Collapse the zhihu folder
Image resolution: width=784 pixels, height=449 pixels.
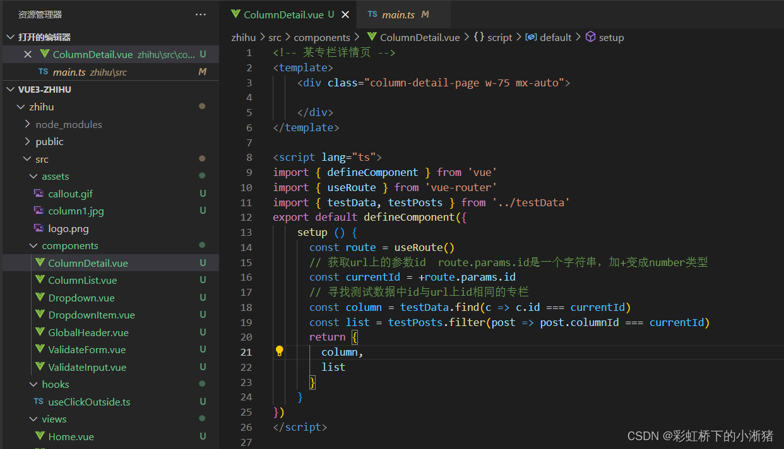21,107
